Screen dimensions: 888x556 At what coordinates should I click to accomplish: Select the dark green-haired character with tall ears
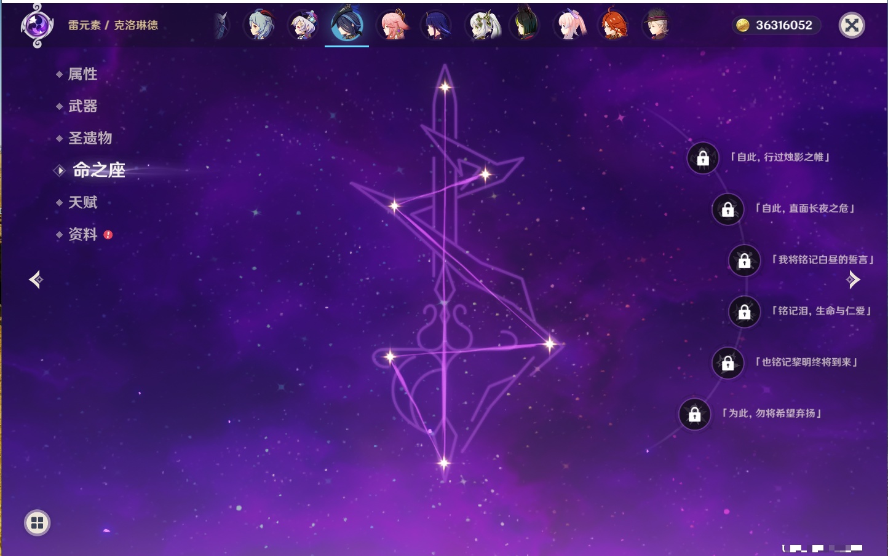click(x=525, y=25)
